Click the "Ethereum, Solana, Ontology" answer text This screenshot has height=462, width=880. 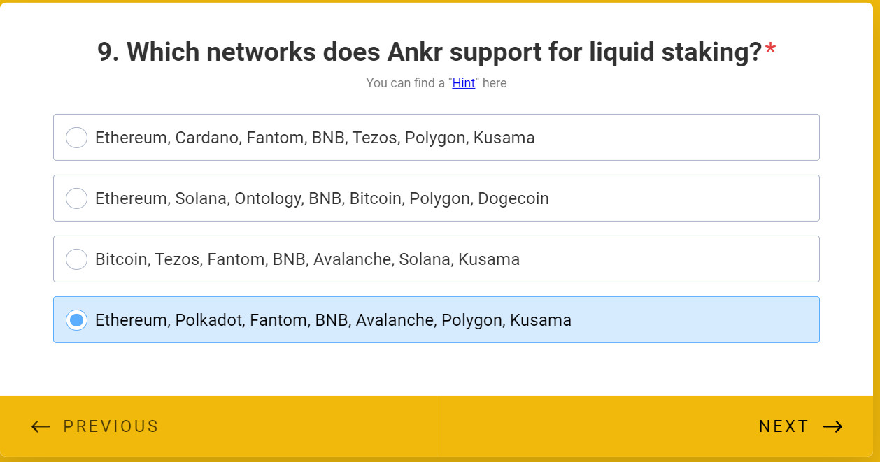322,198
